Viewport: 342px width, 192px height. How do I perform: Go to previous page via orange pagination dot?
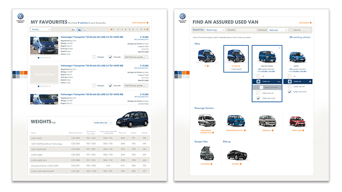[x=111, y=30]
